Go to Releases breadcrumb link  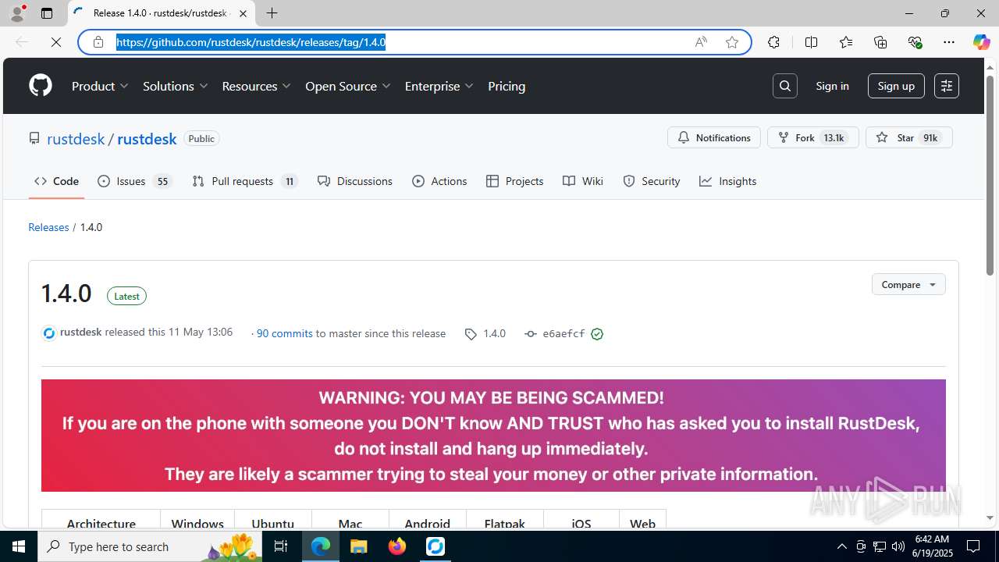pos(48,227)
